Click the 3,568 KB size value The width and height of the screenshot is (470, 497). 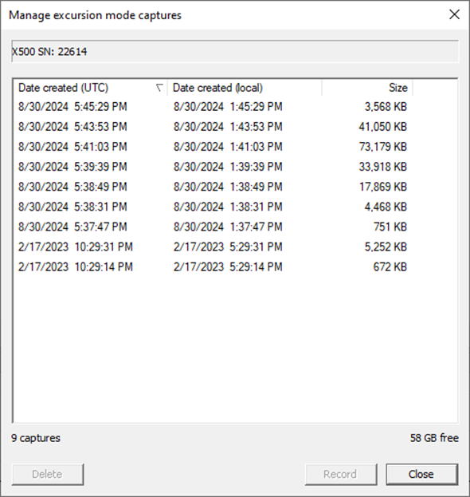[386, 107]
